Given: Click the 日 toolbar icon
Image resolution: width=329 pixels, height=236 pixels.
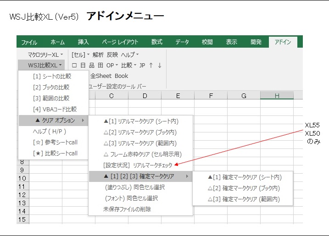Looking at the screenshot, I should point(83,66).
